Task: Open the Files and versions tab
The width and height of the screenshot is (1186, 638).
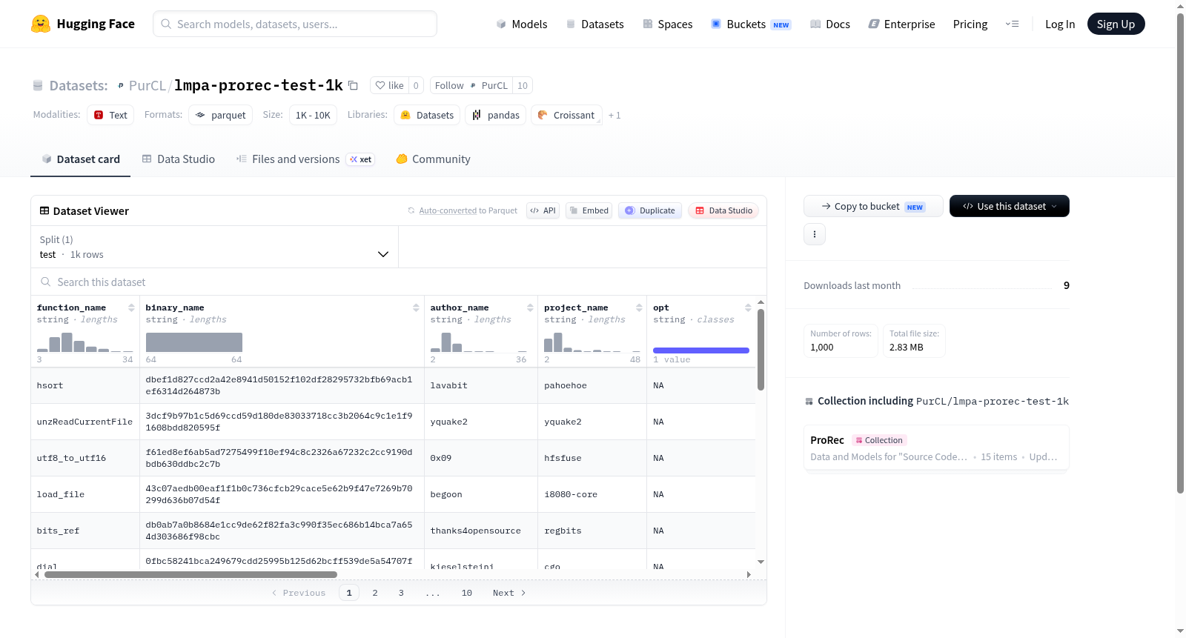Action: [305, 159]
